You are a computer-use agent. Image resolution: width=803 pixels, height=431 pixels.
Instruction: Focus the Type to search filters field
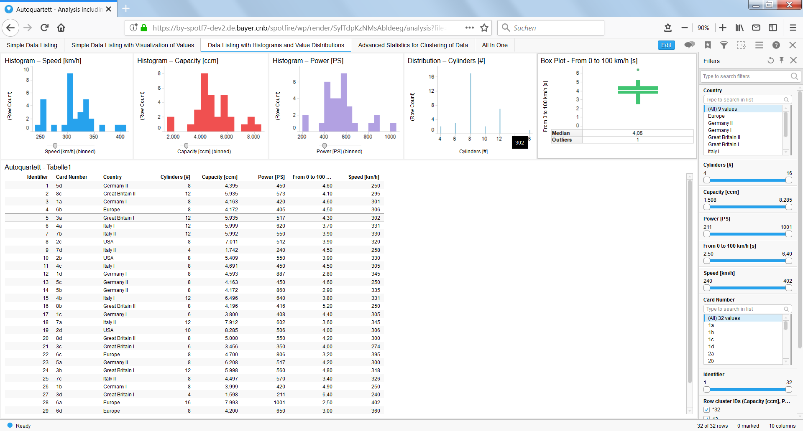[x=745, y=76]
